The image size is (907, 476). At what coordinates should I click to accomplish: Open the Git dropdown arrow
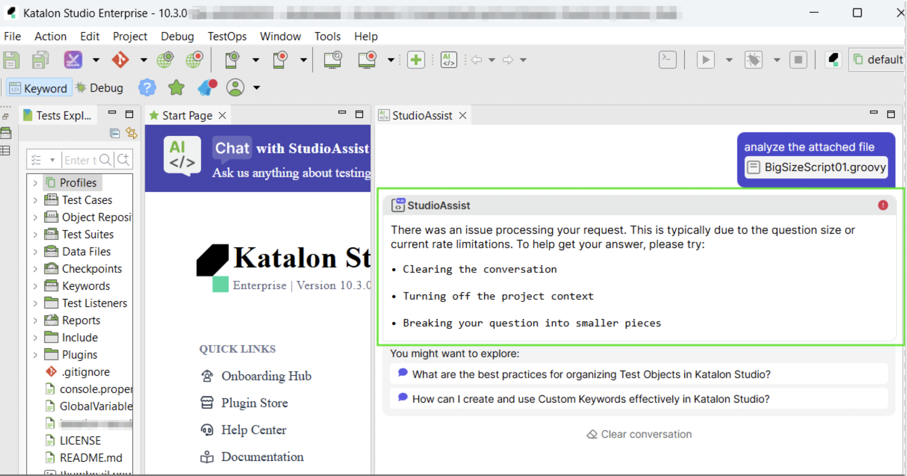[144, 60]
